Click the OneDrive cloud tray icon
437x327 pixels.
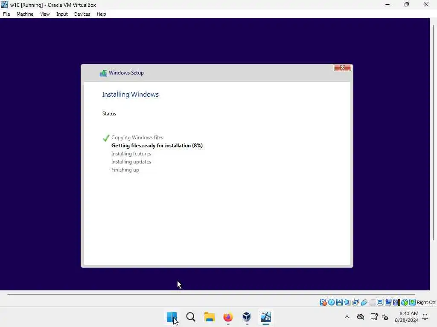click(x=361, y=317)
